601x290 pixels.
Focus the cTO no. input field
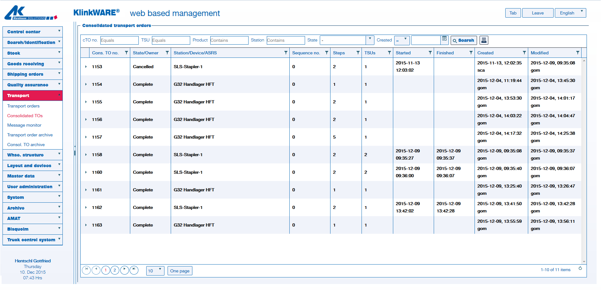pyautogui.click(x=119, y=40)
